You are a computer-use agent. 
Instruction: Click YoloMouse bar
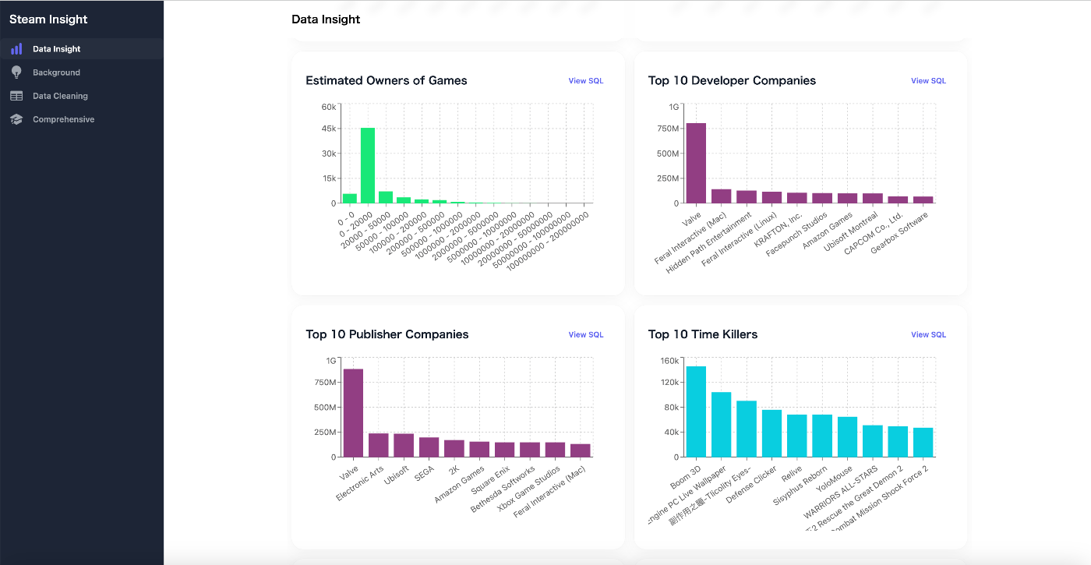(x=848, y=437)
